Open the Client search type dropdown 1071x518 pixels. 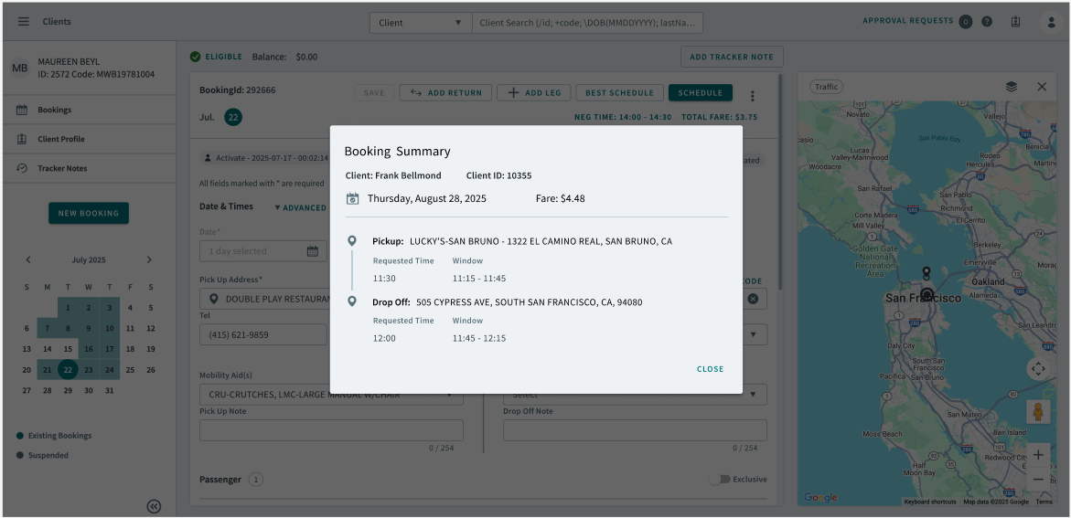tap(421, 23)
